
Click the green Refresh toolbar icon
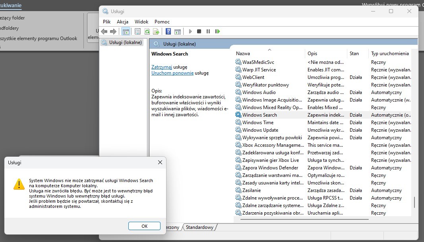click(147, 31)
